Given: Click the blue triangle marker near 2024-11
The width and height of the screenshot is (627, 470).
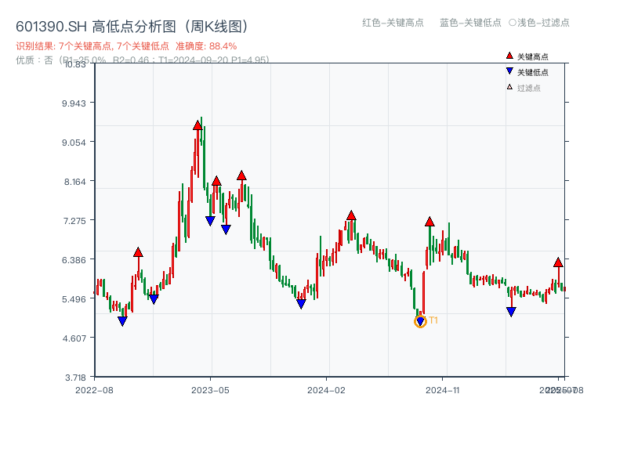Looking at the screenshot, I should (x=510, y=313).
